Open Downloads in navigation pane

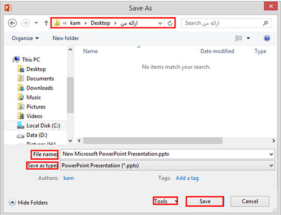tap(40, 88)
